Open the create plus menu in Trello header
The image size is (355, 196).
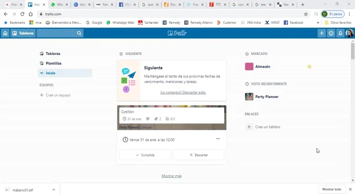322,34
